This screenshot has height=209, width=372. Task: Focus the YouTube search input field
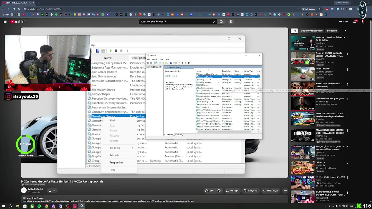pos(176,21)
